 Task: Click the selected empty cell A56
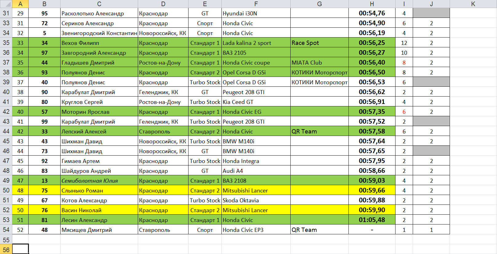point(20,249)
